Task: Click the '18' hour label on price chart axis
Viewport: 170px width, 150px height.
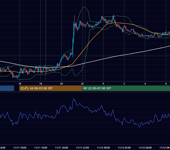Action: coord(41,84)
